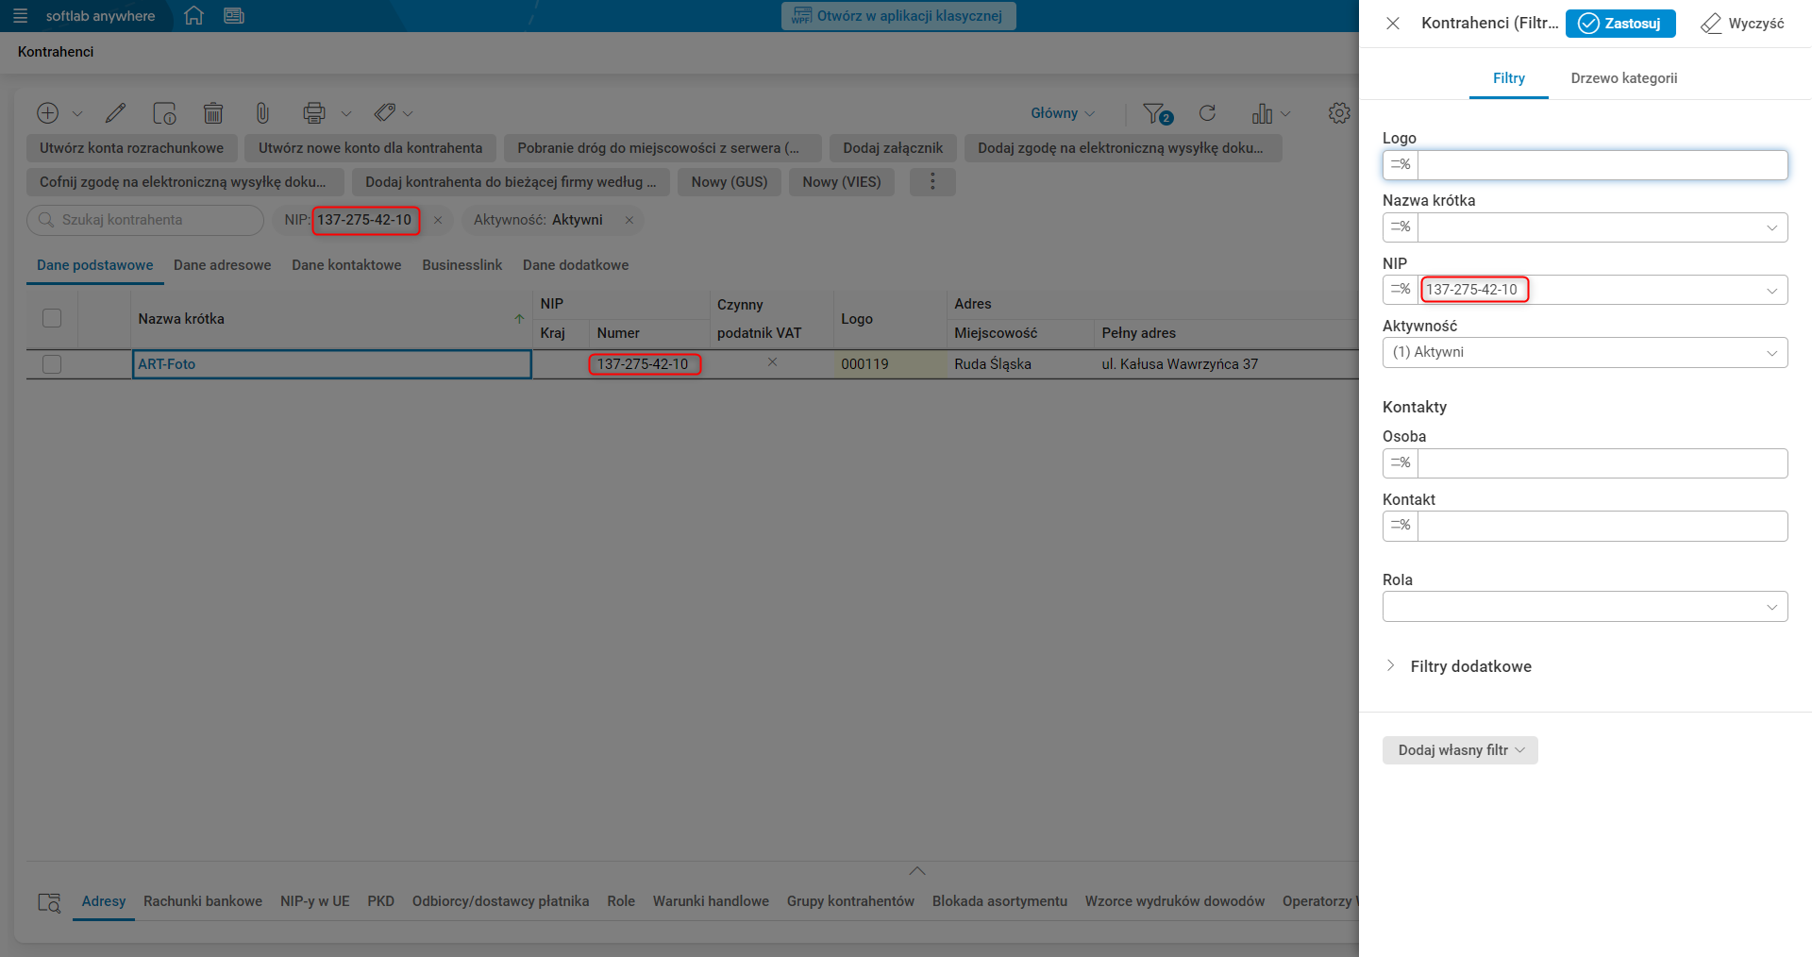The height and width of the screenshot is (957, 1812).
Task: Switch to Dane adresowe tab
Action: click(x=223, y=265)
